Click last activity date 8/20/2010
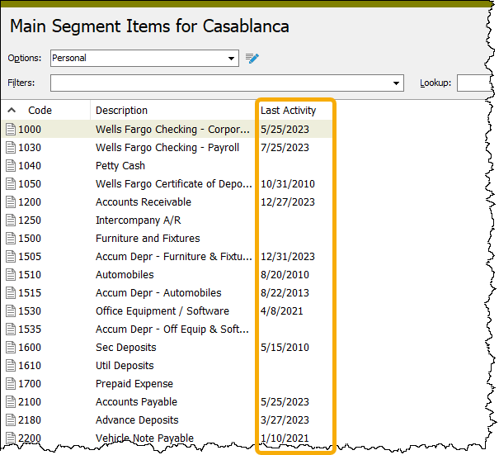This screenshot has width=499, height=455. (285, 275)
